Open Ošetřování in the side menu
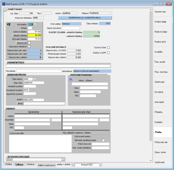The height and width of the screenshot is (170, 174). [163, 82]
